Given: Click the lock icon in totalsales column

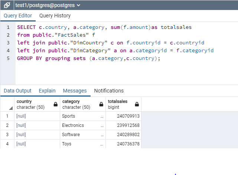Looking at the screenshot, I should [x=137, y=104].
